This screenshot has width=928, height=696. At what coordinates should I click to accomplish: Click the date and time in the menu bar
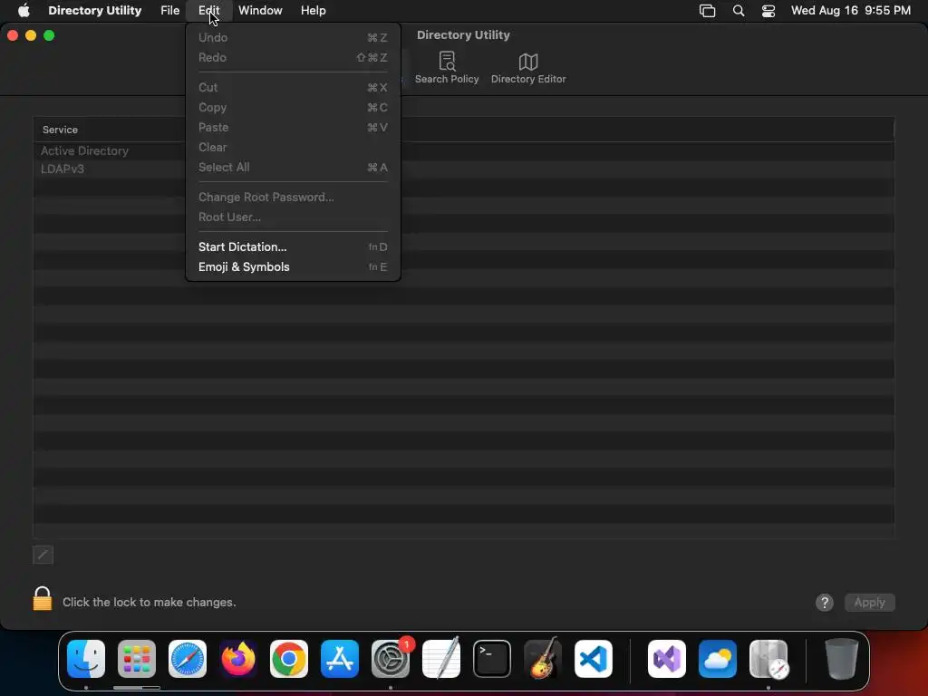click(x=850, y=10)
